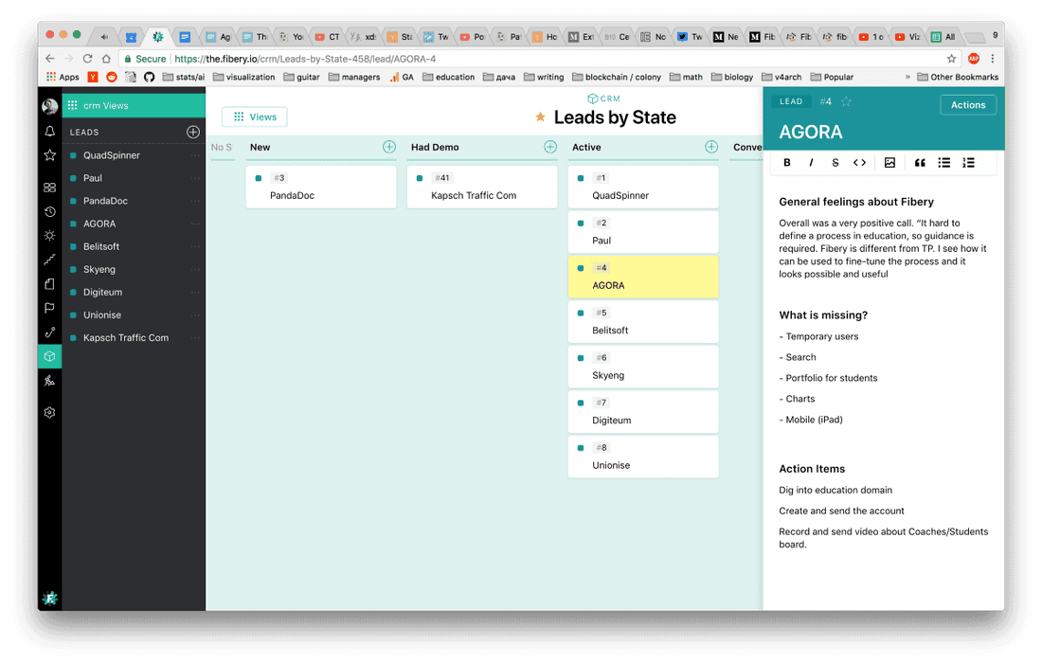Image resolution: width=1042 pixels, height=664 pixels.
Task: Click the Views button above the board
Action: click(x=254, y=117)
